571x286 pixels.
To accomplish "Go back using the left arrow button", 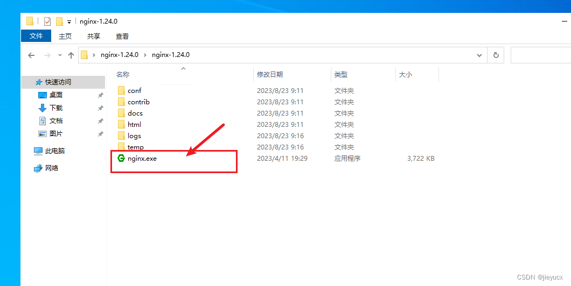I will 31,55.
